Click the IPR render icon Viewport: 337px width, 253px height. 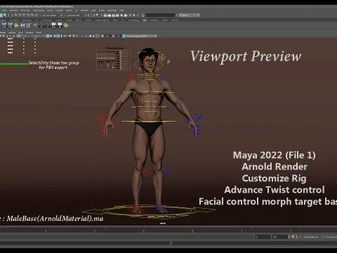(113, 15)
